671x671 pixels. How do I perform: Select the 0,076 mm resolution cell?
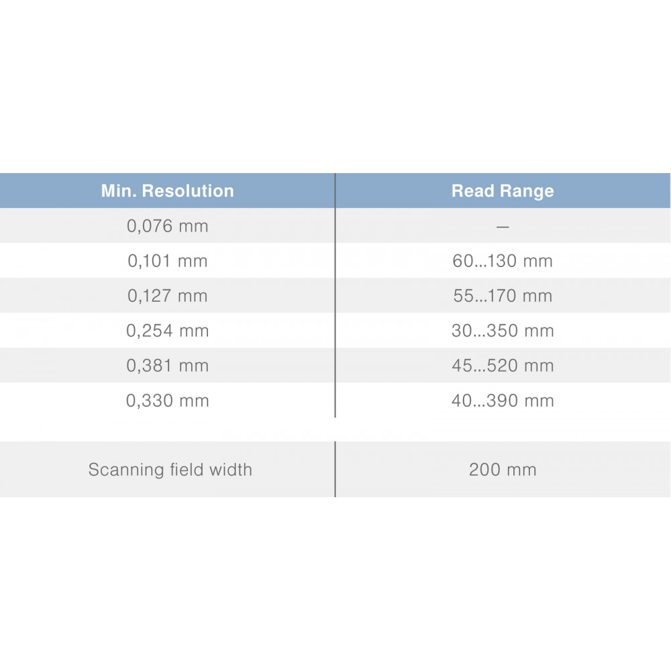click(x=167, y=226)
